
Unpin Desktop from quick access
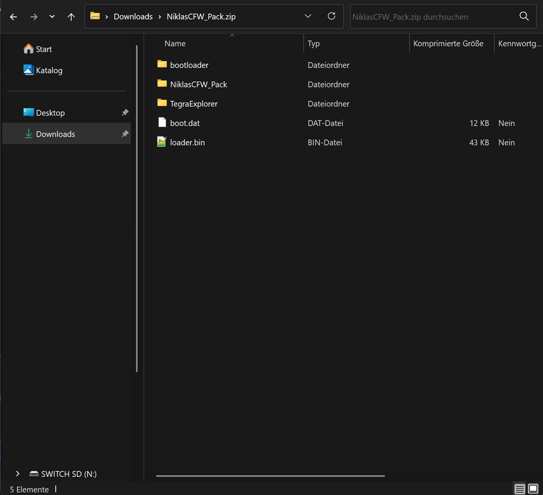pos(125,113)
